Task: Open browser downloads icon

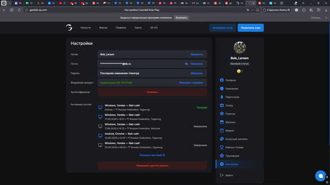Action: 326,10
